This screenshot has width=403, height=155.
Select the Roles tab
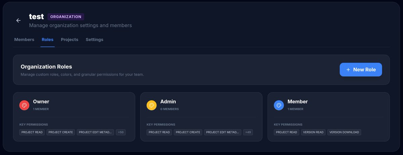point(47,39)
